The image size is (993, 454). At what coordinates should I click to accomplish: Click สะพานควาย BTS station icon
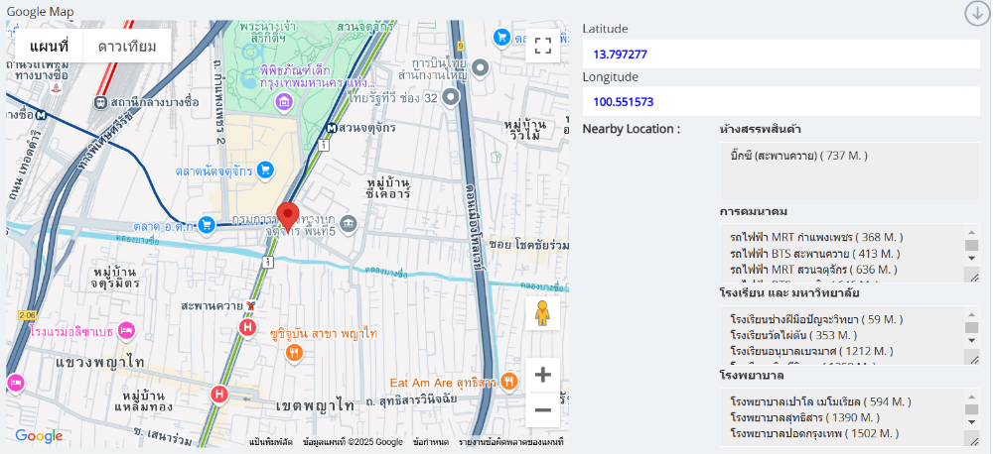point(251,306)
